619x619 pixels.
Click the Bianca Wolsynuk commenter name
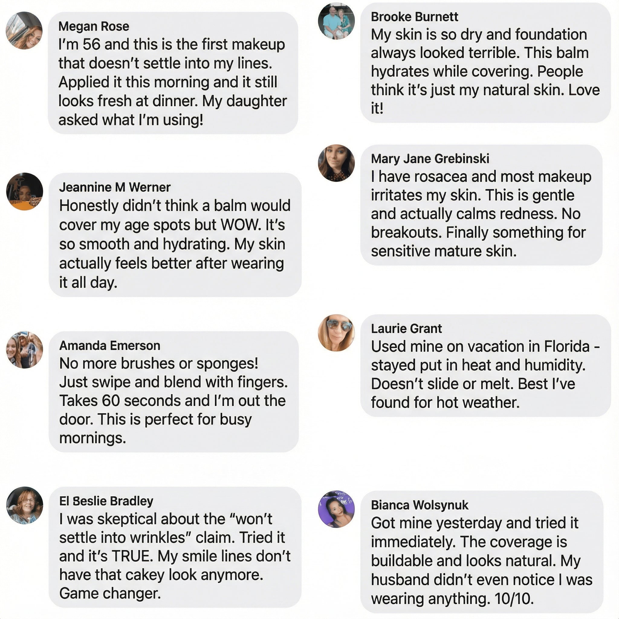pyautogui.click(x=420, y=505)
